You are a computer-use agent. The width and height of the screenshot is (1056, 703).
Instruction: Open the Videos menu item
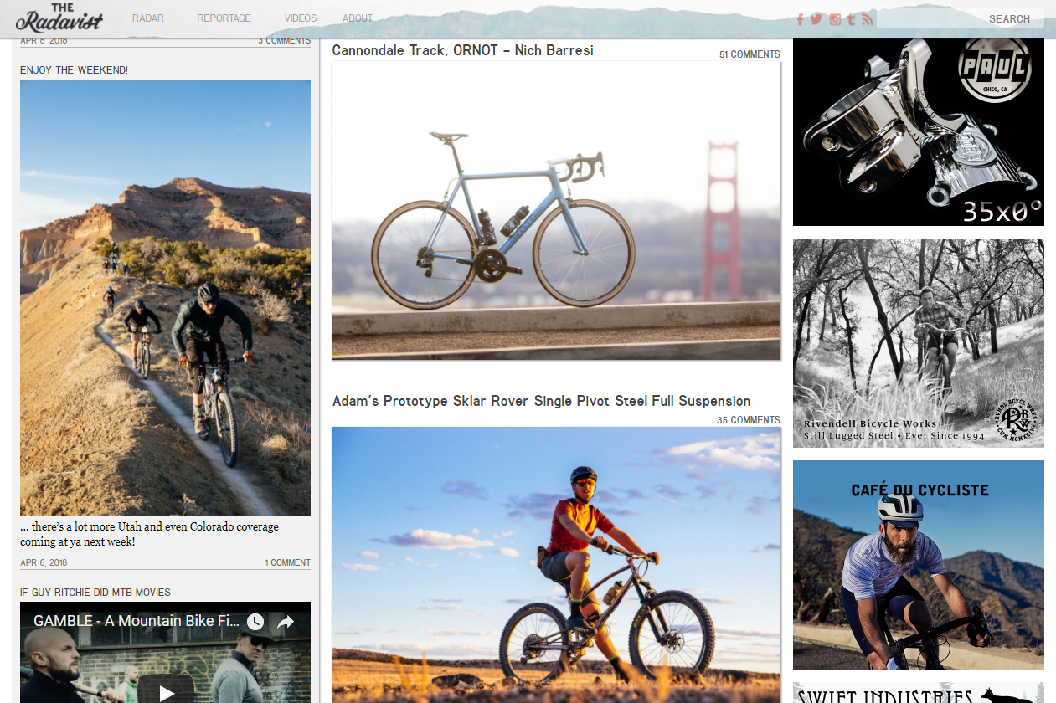(x=301, y=18)
